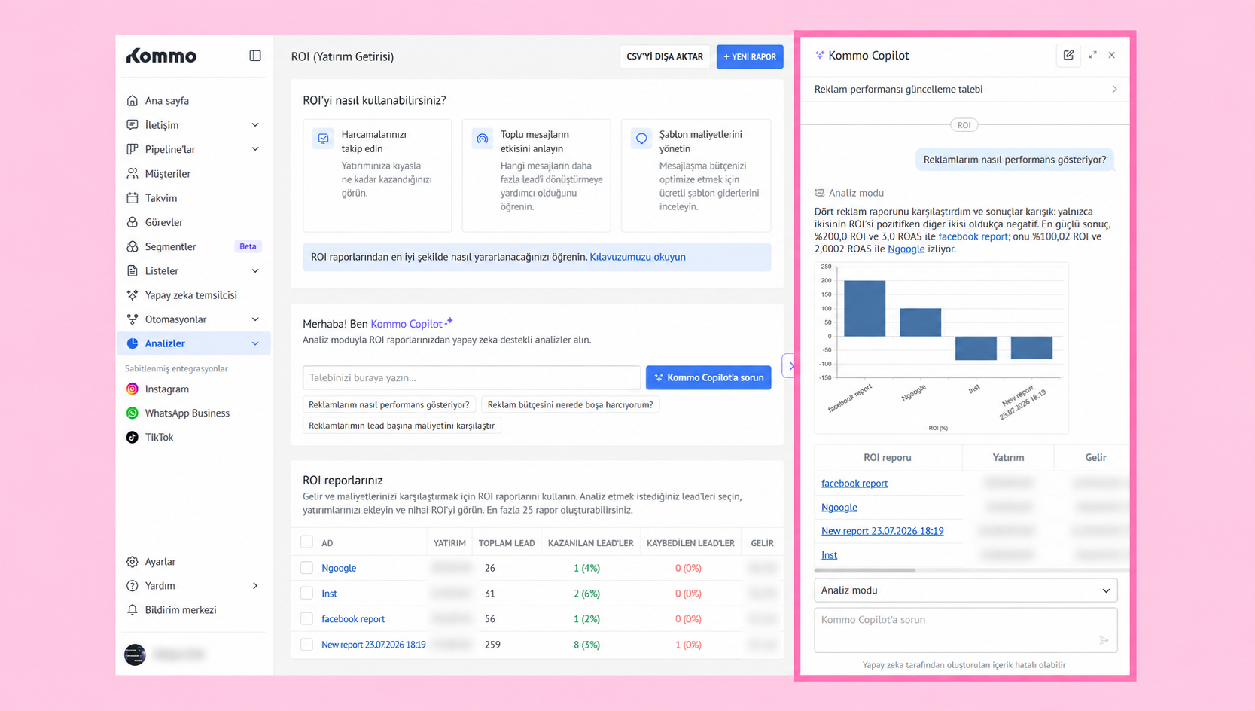
Task: Click the Copilot panel collapse arrow tab
Action: point(790,365)
